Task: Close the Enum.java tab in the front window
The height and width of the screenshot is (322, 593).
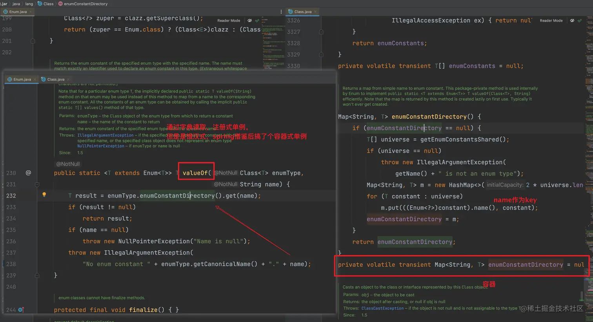Action: pos(35,79)
